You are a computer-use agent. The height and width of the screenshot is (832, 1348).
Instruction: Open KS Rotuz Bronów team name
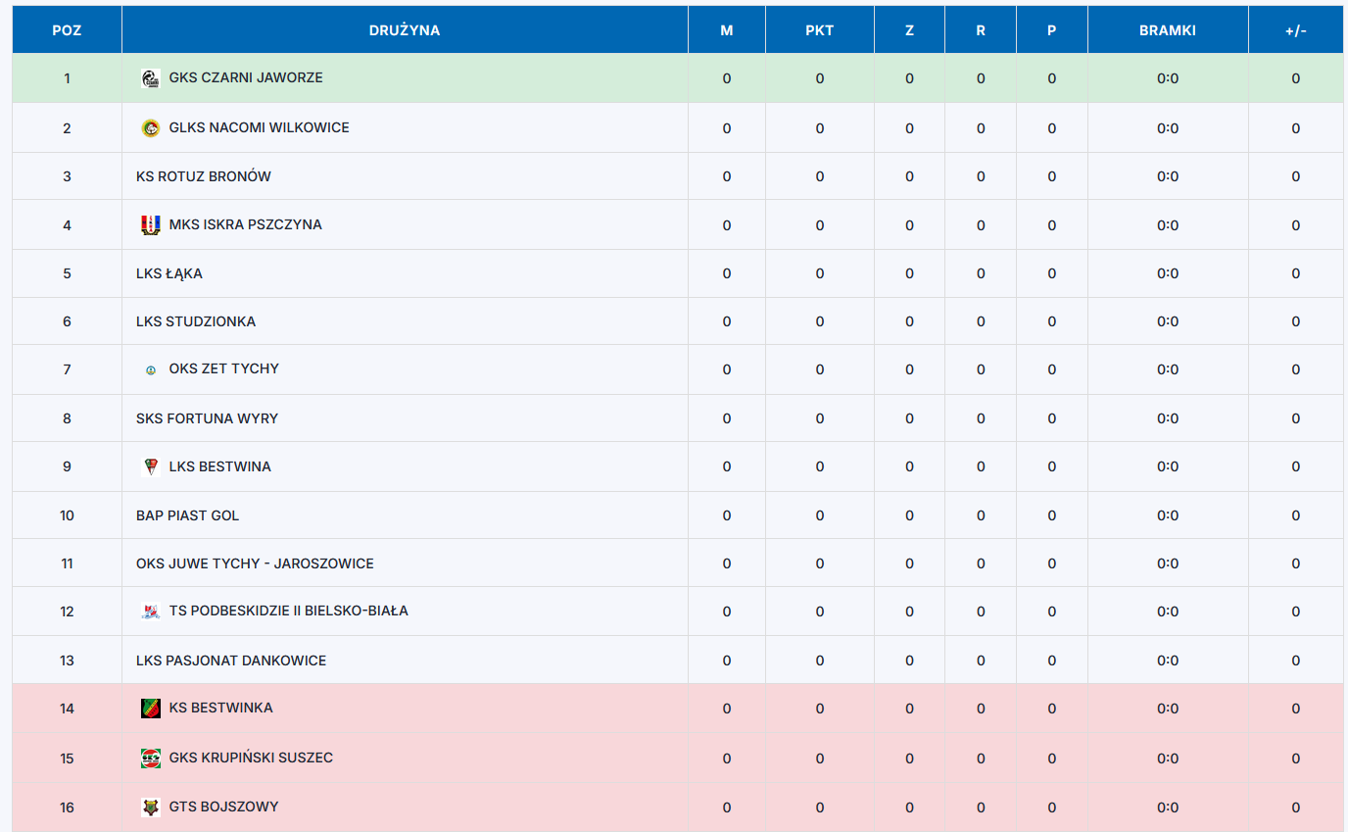(x=204, y=176)
